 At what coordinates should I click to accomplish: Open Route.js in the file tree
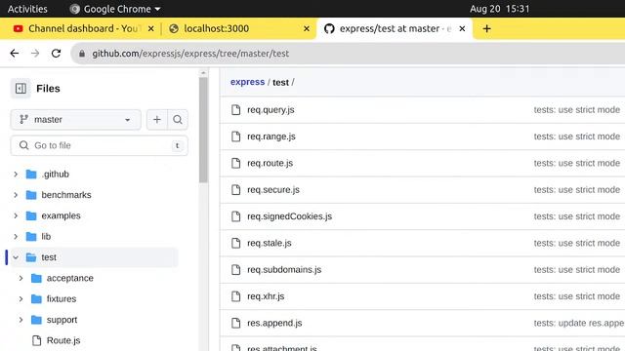63,340
